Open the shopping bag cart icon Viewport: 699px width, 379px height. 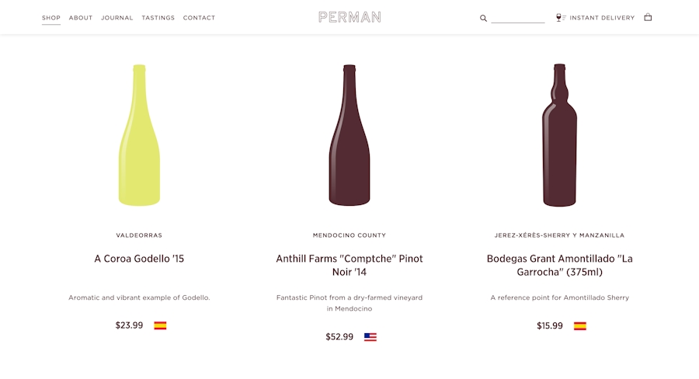(x=648, y=17)
